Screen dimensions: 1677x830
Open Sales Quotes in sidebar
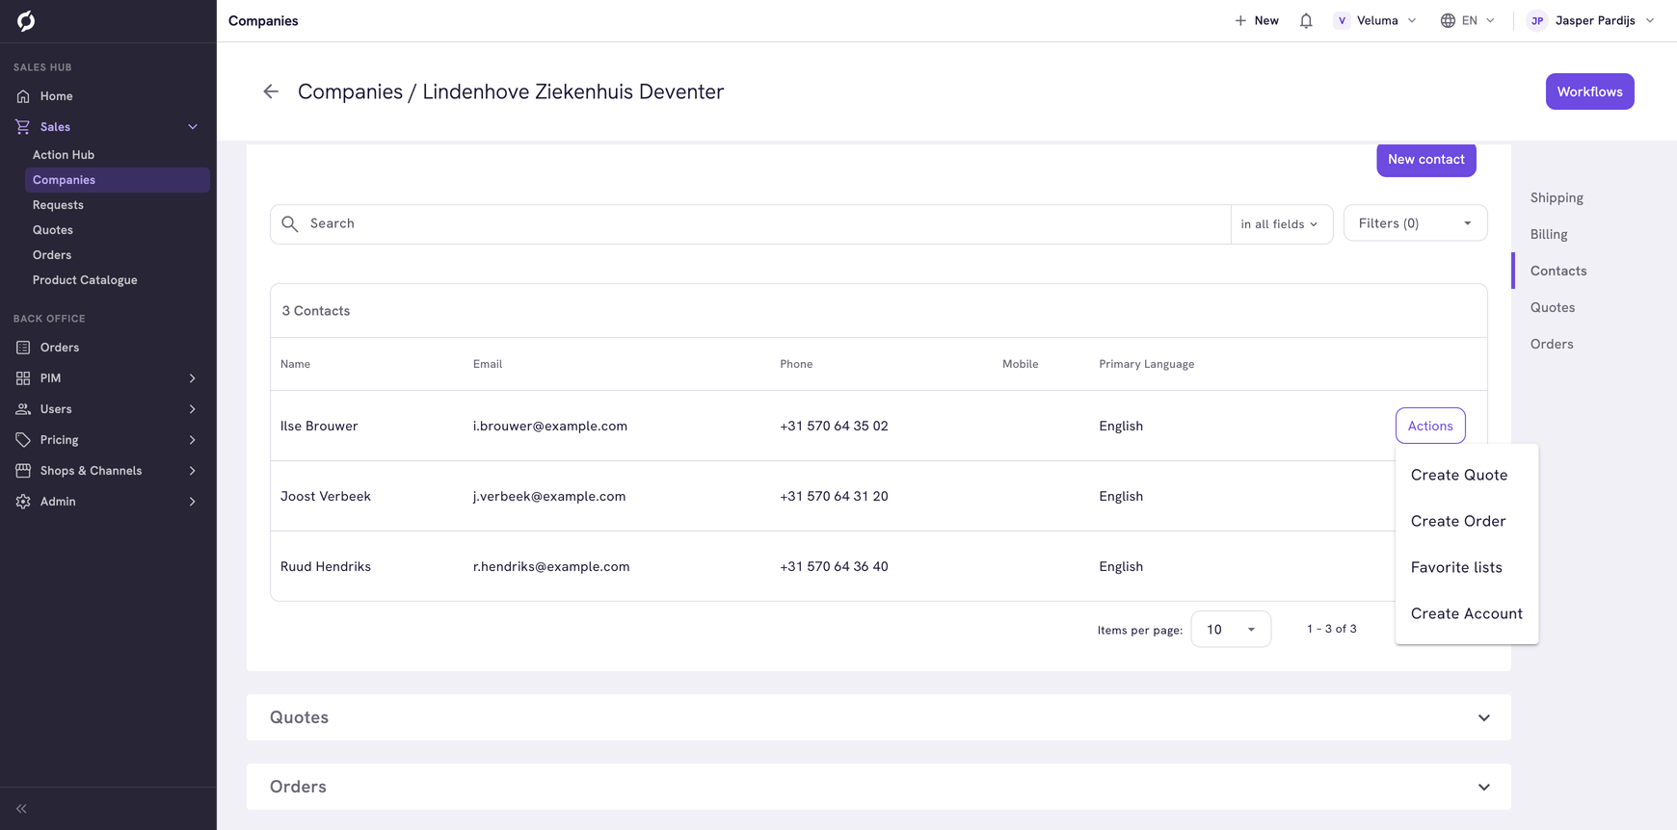(117, 230)
